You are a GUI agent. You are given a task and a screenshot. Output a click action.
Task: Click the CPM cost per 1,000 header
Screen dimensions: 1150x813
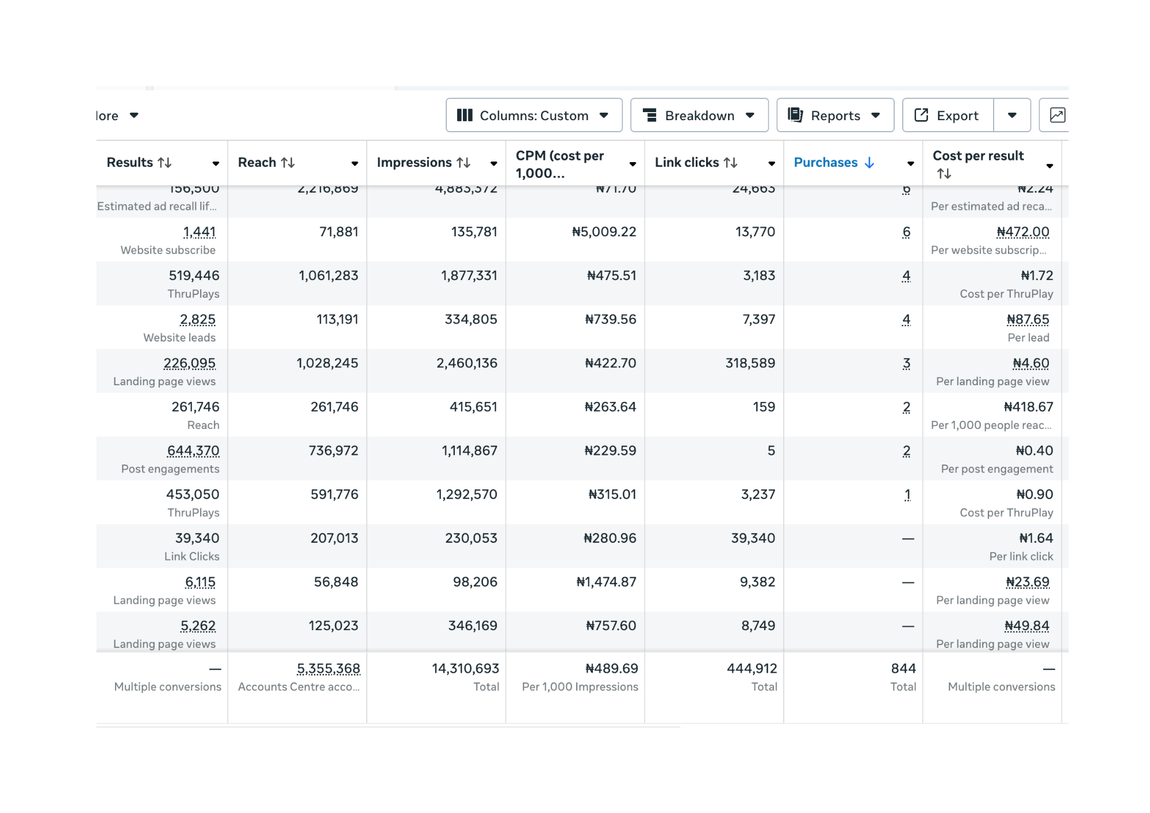(560, 164)
